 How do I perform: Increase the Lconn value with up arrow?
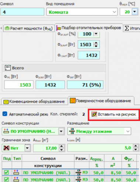pos(136,146)
